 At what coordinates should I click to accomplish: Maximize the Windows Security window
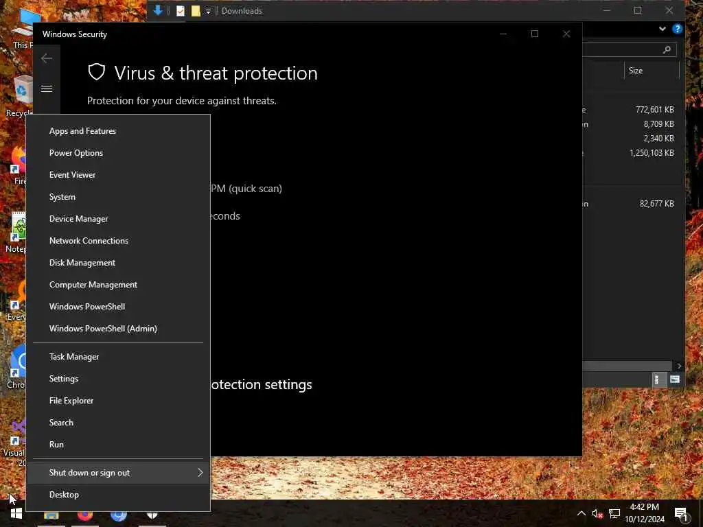point(534,34)
